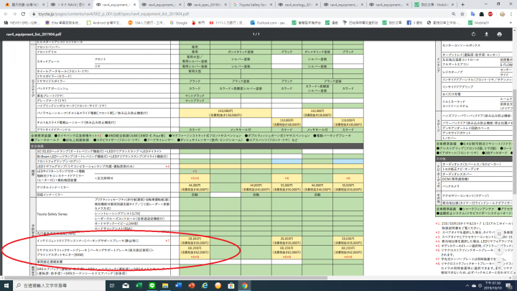Open the Elite bookmark

click(x=62, y=23)
